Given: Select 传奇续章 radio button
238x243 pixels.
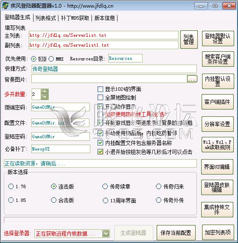Looking at the screenshot, I should click(x=105, y=187).
